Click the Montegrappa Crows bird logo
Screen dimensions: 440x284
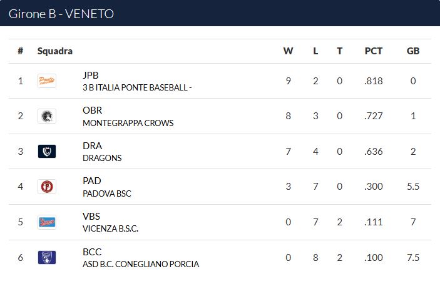coord(47,116)
